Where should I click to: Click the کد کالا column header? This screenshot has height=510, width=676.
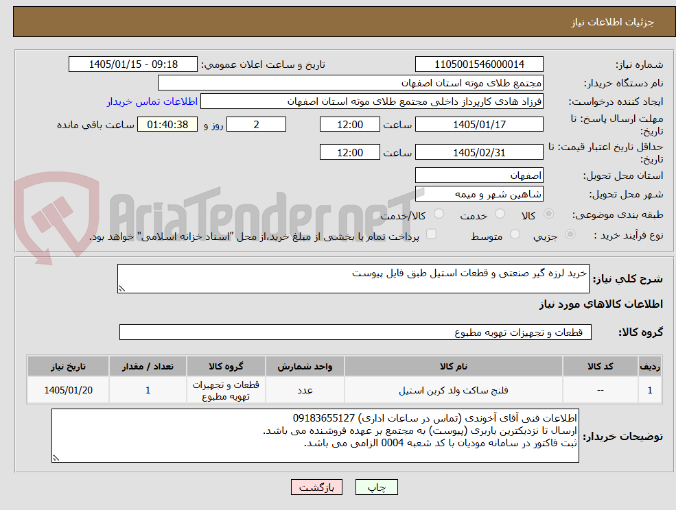(600, 367)
